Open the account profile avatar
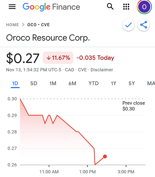 point(144,7)
